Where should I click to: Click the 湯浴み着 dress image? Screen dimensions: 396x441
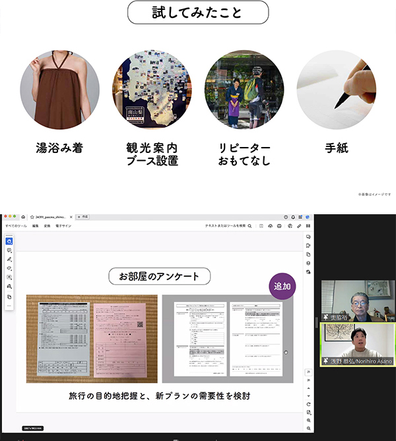(x=59, y=90)
